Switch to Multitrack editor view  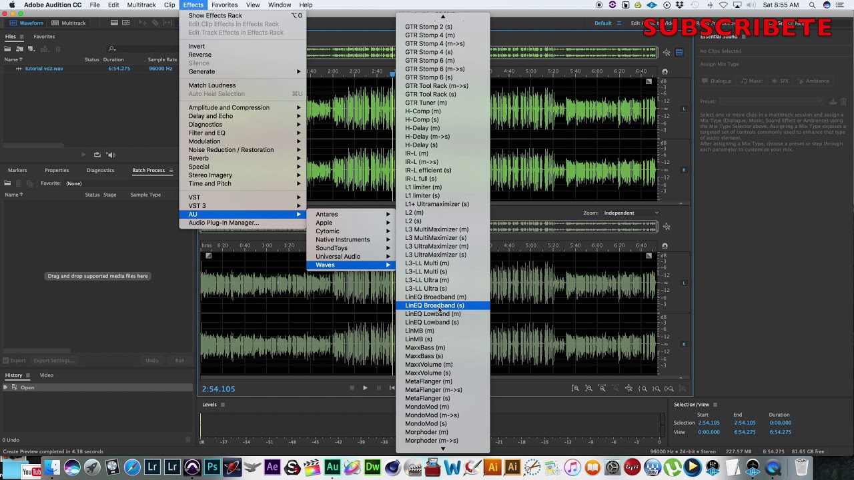click(69, 23)
